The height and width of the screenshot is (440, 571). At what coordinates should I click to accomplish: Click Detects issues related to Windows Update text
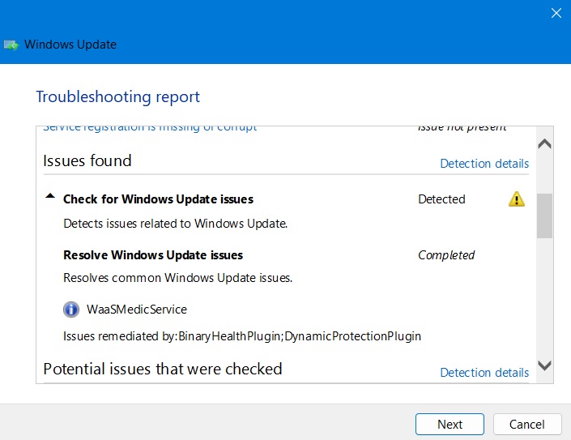(x=175, y=224)
